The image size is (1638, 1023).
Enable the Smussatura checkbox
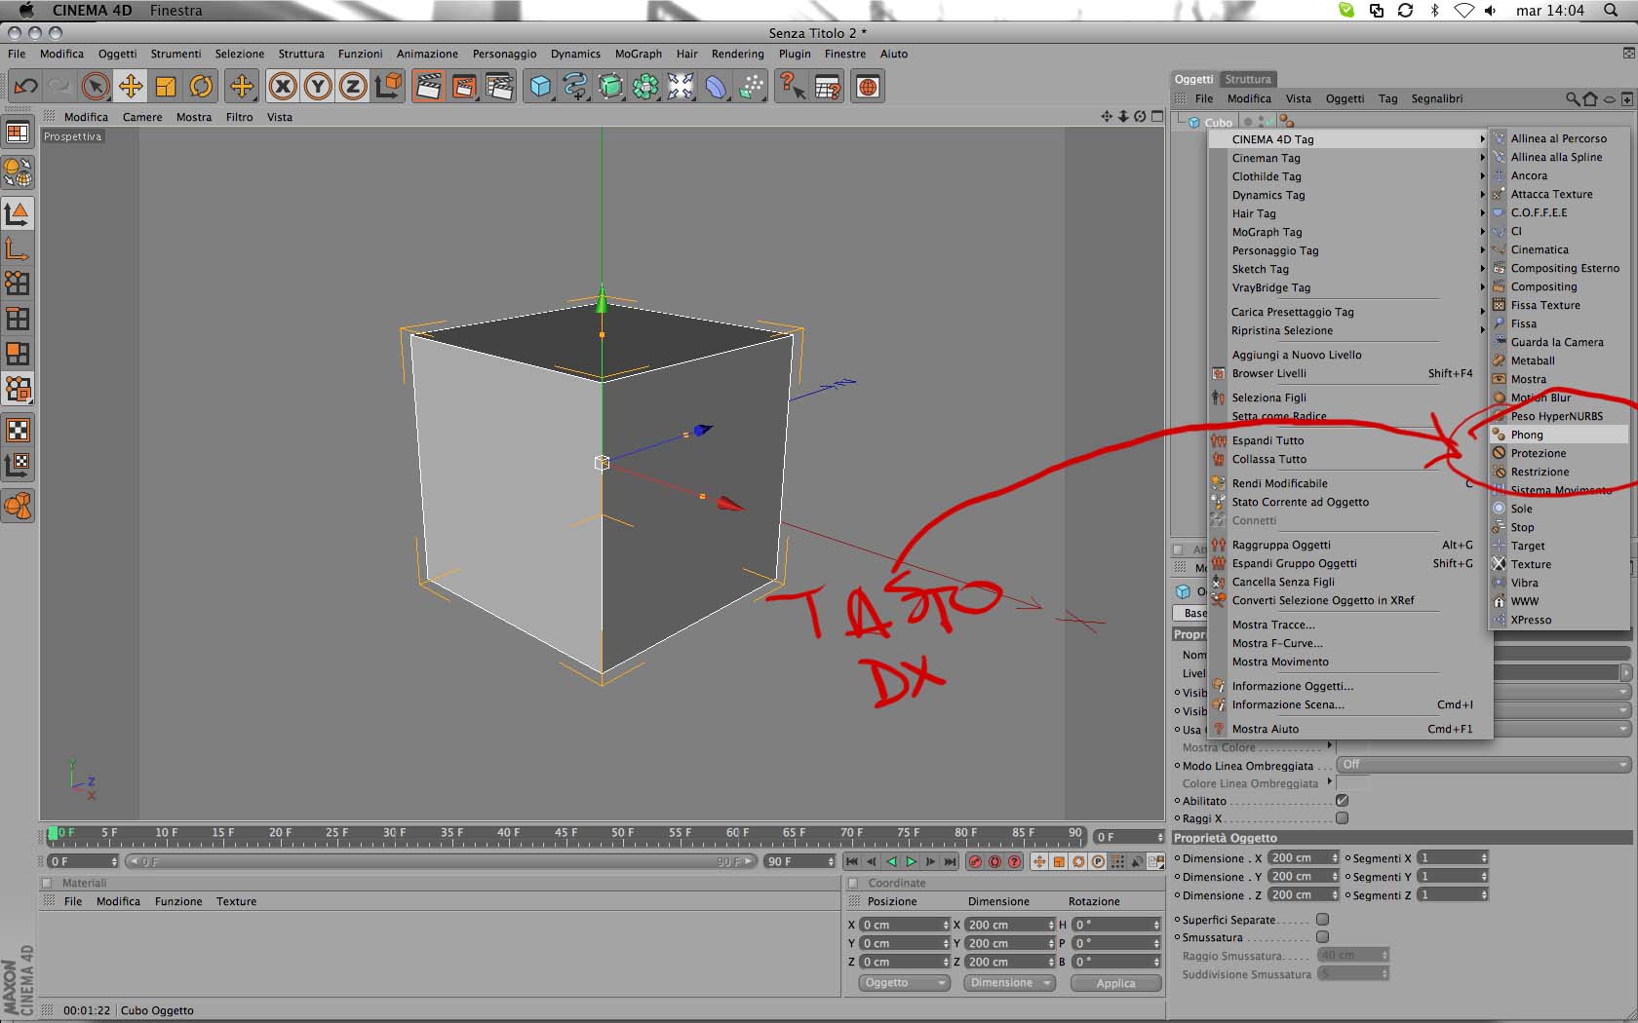1323,937
